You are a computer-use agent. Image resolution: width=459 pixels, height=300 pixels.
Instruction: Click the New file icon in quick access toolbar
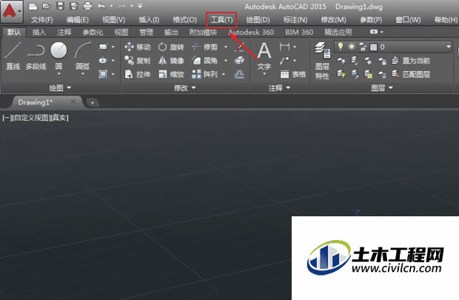coord(33,6)
